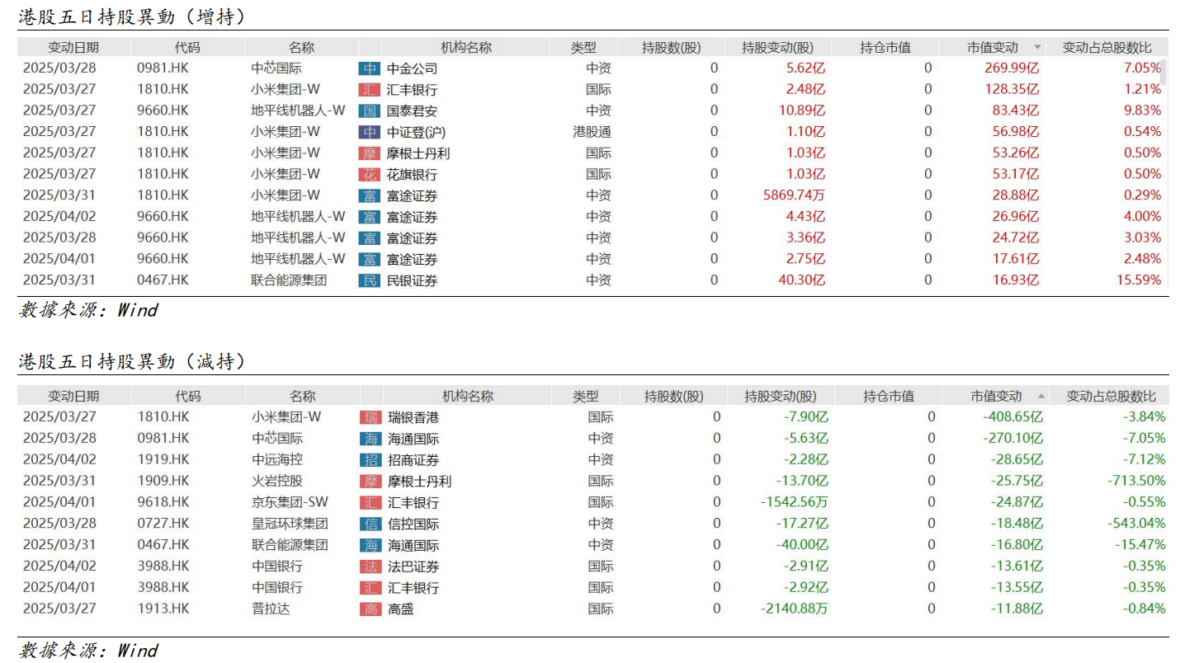
Task: Click the 富途证券 badge in the 24.72亿 row
Action: tap(371, 238)
